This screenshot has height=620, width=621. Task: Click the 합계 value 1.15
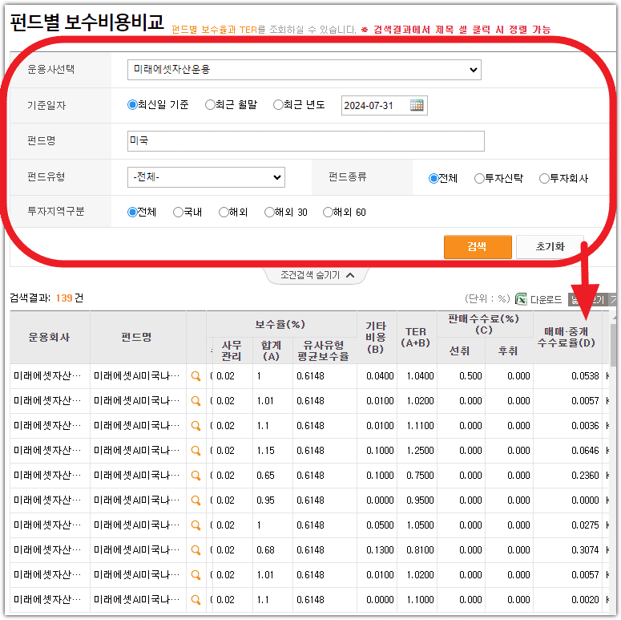point(265,451)
